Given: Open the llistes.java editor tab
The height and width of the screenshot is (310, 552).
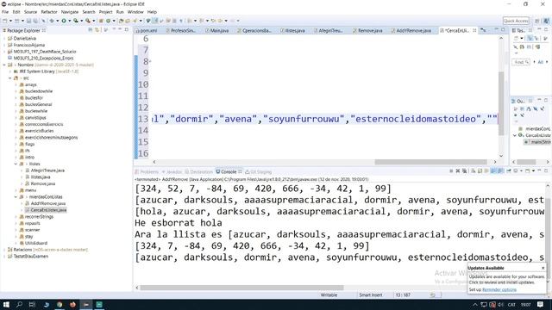Looking at the screenshot, I should click(293, 31).
